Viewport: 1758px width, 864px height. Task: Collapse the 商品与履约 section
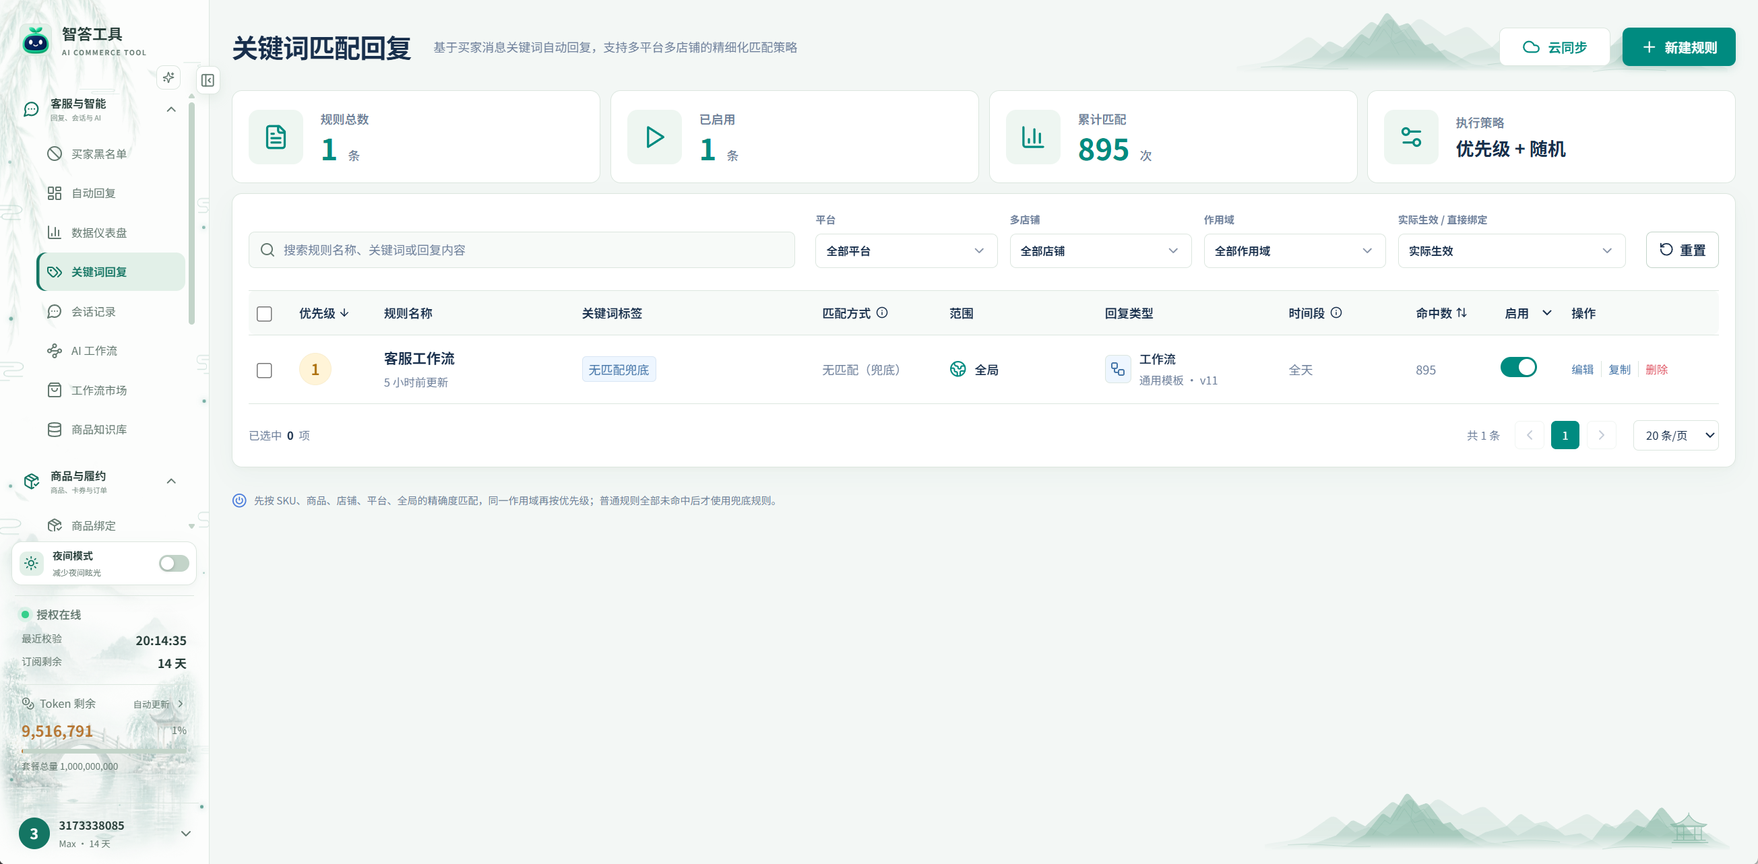(171, 481)
